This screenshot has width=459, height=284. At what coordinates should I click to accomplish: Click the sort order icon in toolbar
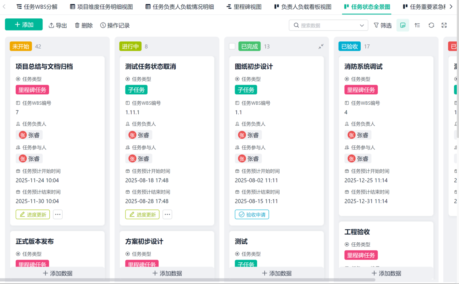tap(417, 25)
